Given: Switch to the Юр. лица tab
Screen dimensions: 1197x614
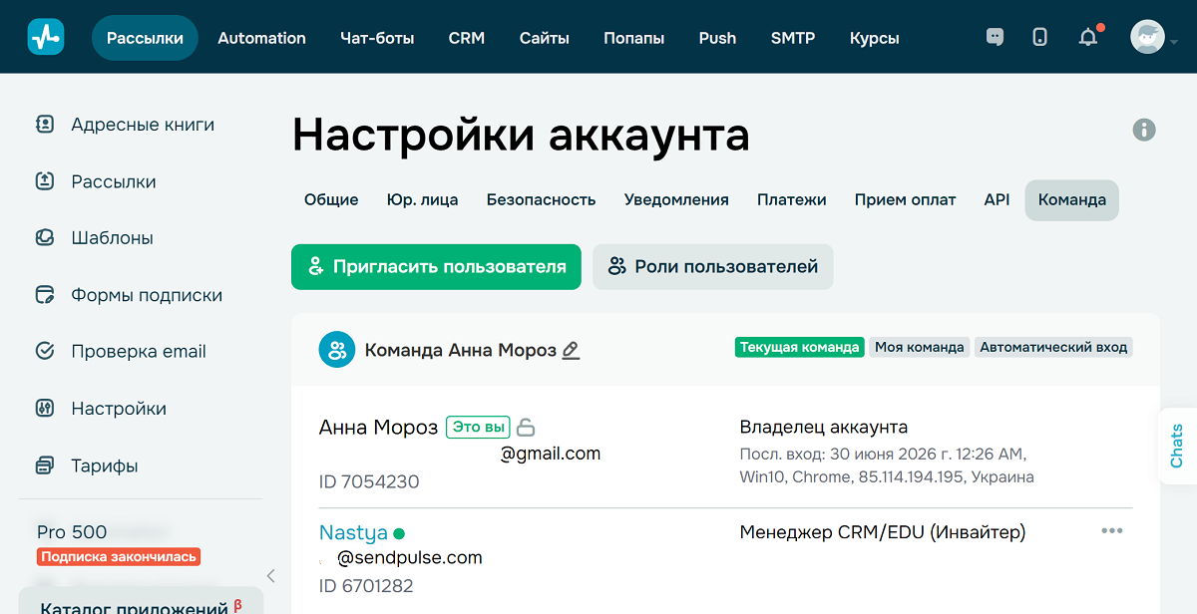Looking at the screenshot, I should [422, 199].
